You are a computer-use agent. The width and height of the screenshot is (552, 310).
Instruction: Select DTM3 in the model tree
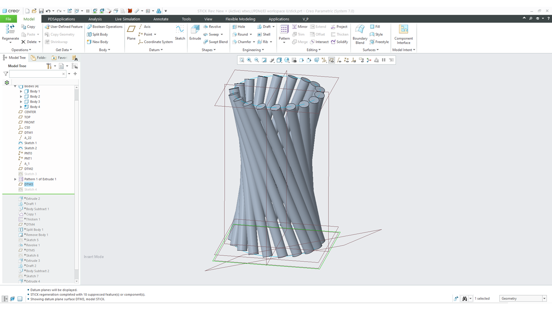28,184
